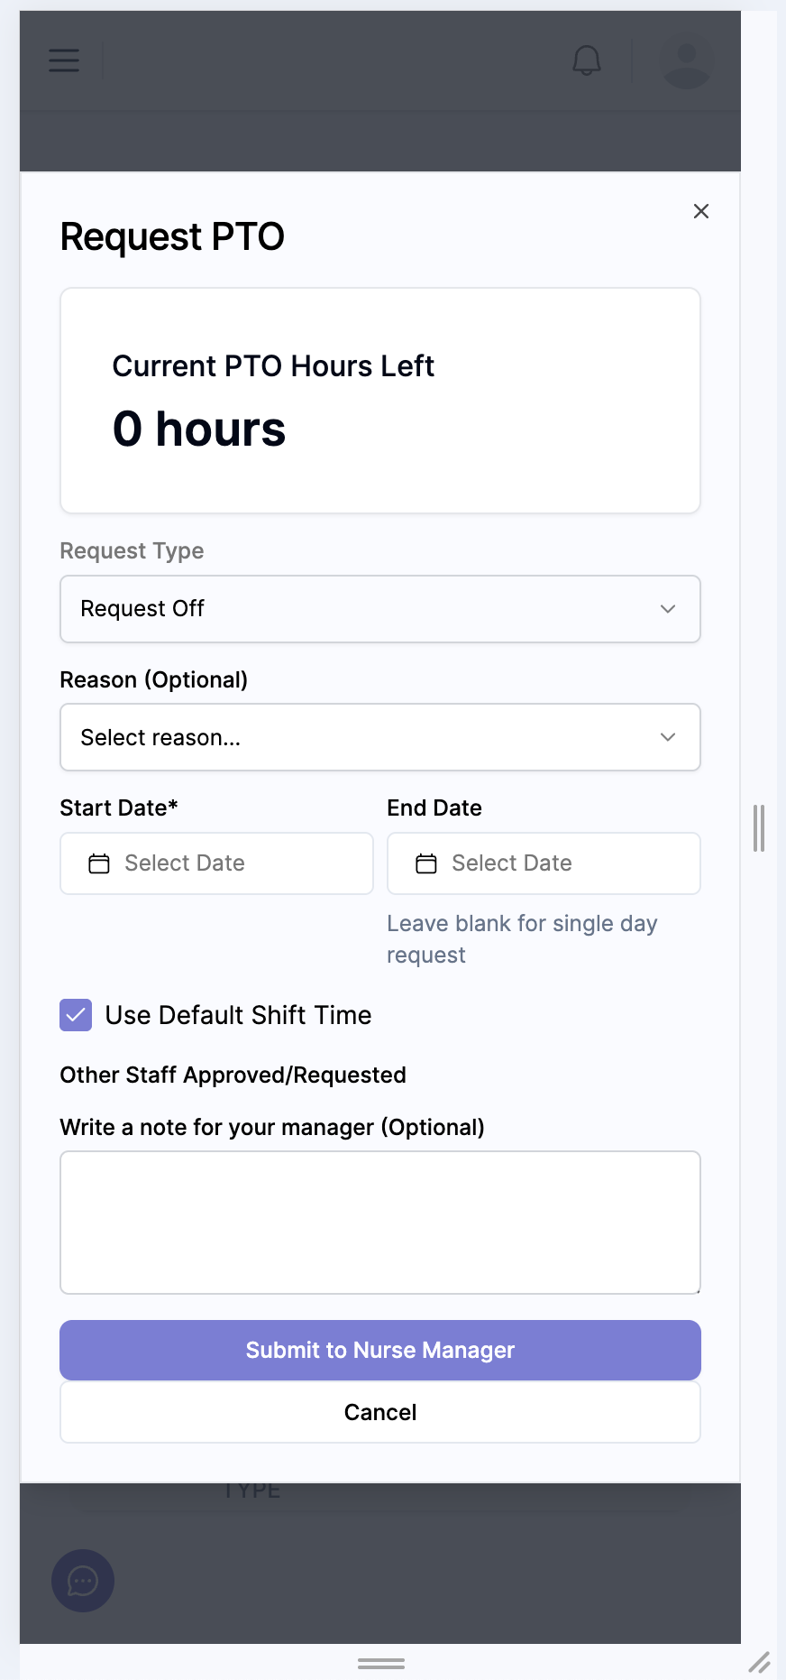The width and height of the screenshot is (786, 1680).
Task: Open the notifications bell
Action: coord(587,60)
